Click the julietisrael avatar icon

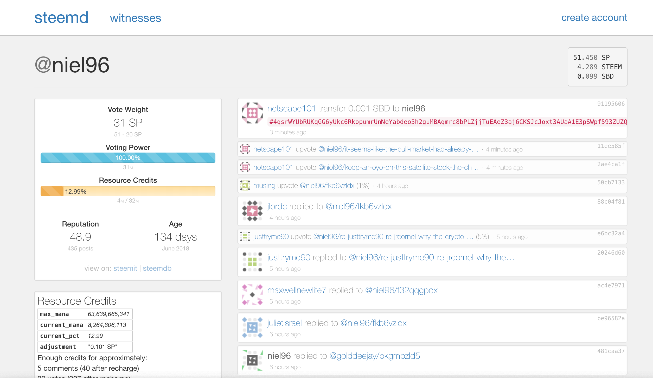pos(252,327)
